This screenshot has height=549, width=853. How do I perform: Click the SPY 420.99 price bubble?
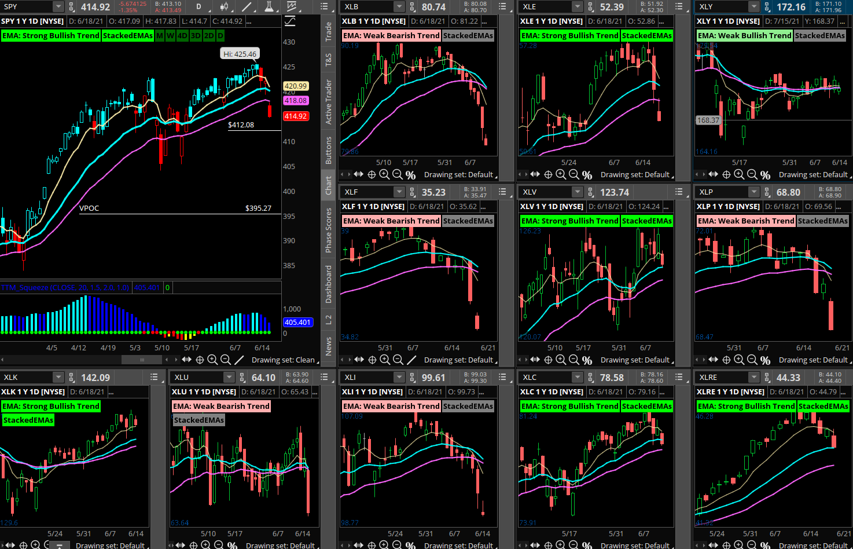(296, 86)
